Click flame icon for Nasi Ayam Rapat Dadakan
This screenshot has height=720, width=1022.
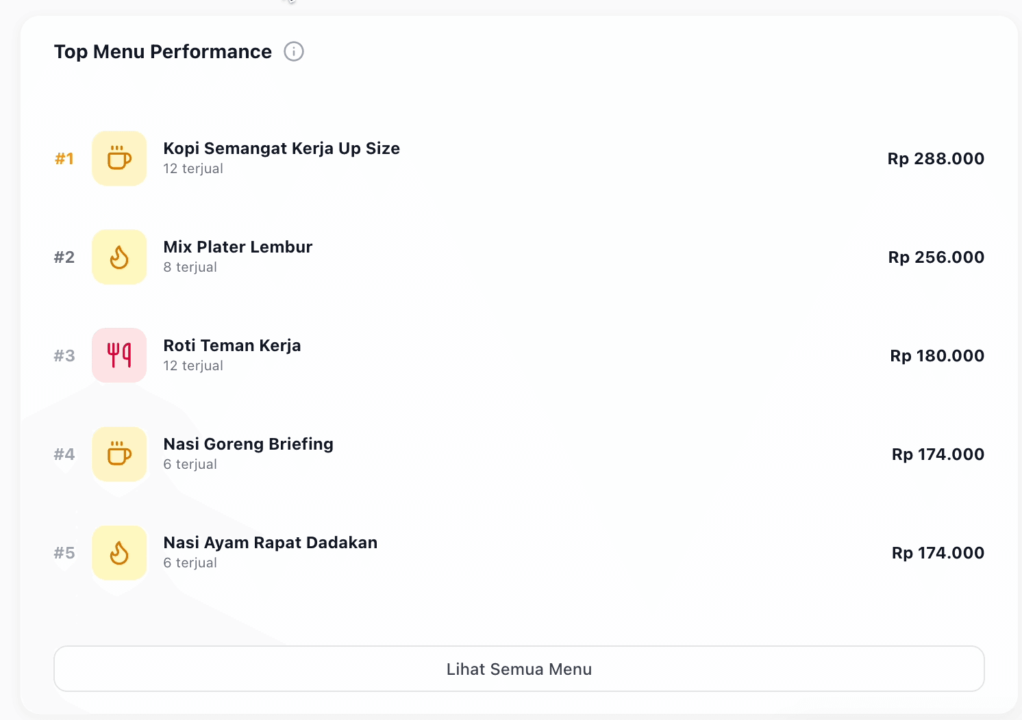tap(119, 552)
